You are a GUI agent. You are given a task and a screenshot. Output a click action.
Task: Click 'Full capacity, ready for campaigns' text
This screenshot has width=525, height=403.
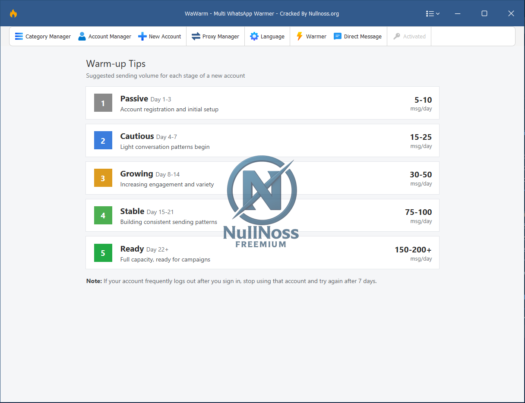click(x=165, y=260)
